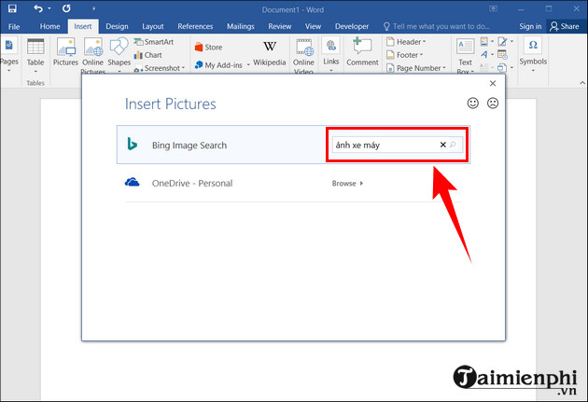This screenshot has height=402, width=588.
Task: Insert a Comment
Action: 362,52
